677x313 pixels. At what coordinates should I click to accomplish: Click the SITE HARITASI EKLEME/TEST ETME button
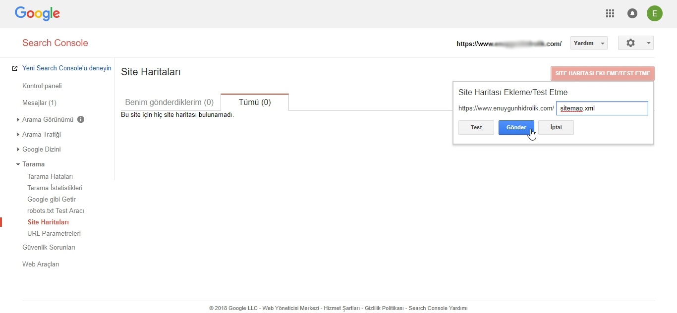(603, 73)
